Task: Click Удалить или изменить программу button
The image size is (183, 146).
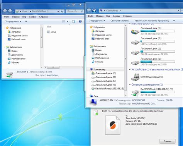Action: [152, 21]
